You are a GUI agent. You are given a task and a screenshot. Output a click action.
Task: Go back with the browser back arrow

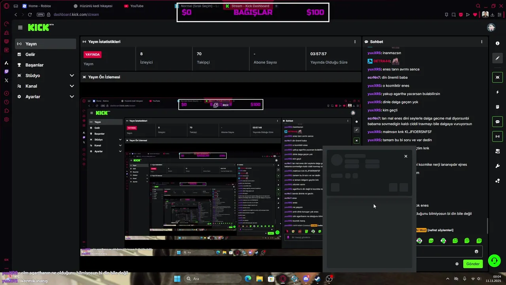coord(16,15)
